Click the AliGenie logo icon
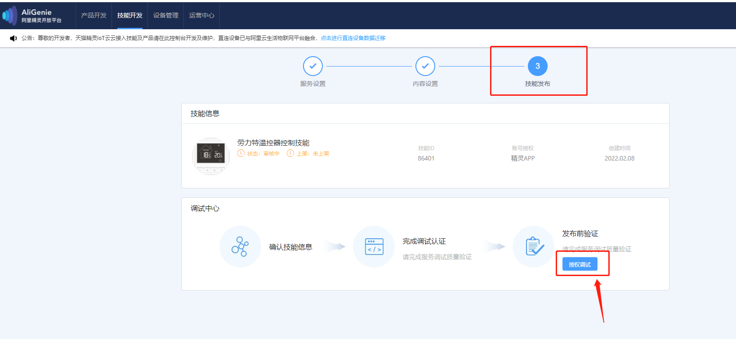736x339 pixels. (x=10, y=16)
